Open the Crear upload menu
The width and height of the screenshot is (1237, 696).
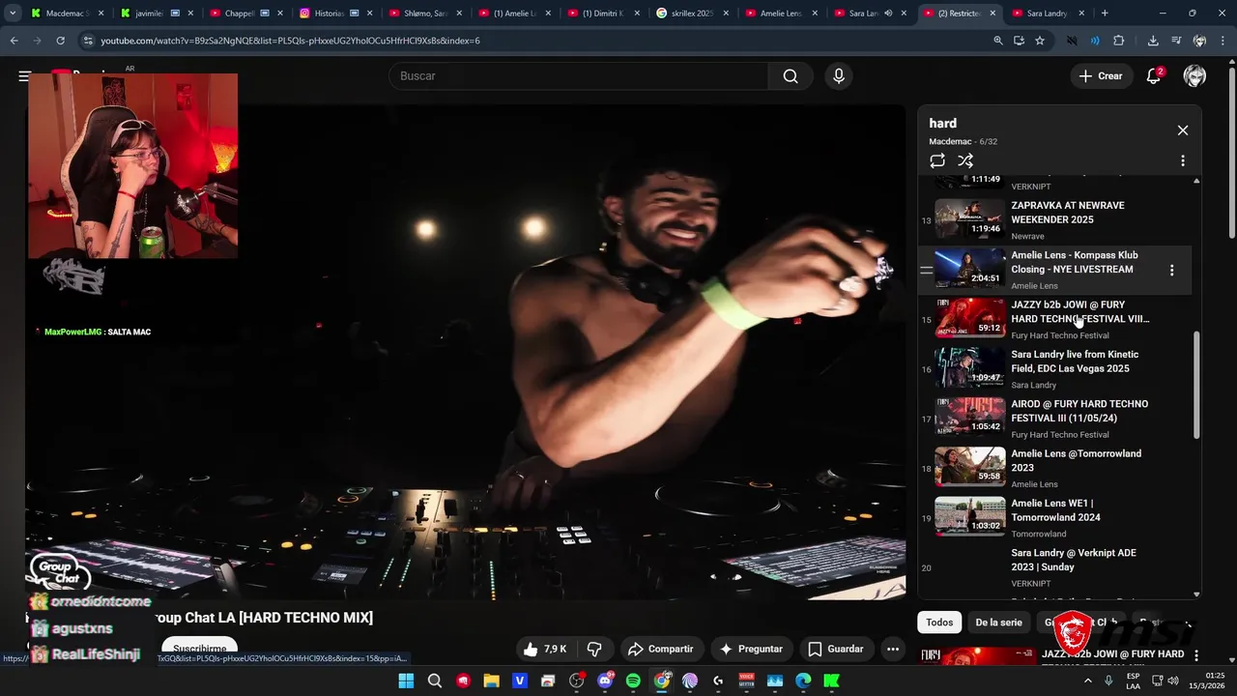tap(1101, 76)
